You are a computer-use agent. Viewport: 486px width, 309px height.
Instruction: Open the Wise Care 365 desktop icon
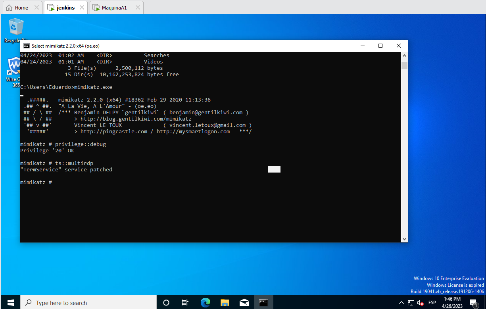click(x=14, y=72)
